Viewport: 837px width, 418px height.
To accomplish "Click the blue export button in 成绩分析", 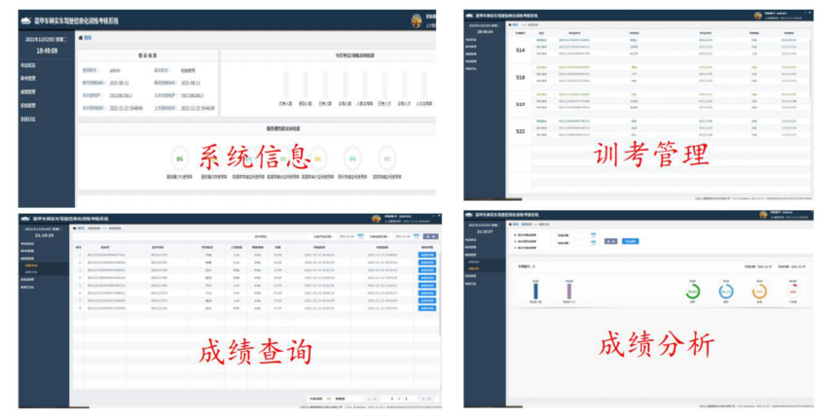I will click(x=631, y=241).
